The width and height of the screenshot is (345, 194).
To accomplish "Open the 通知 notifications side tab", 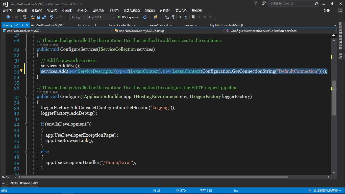I will click(340, 56).
